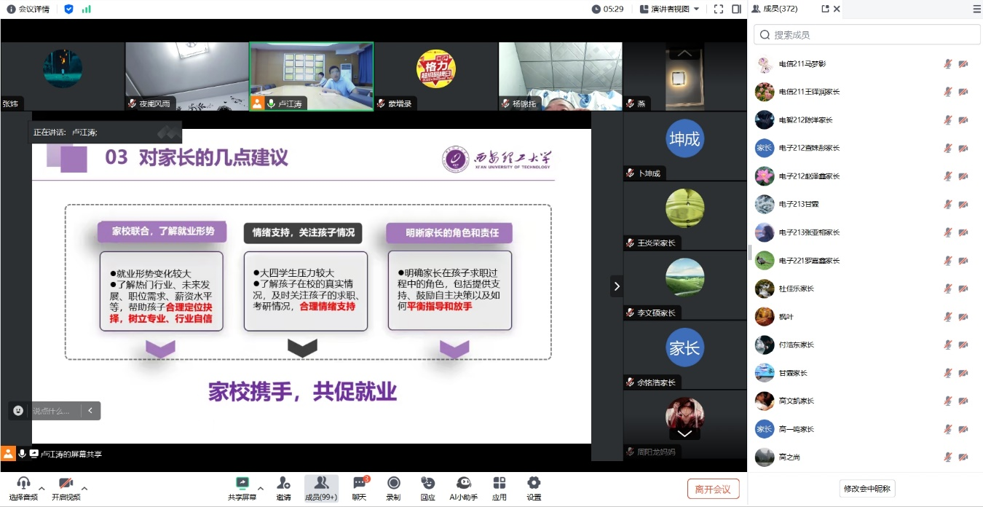
Task: Select 电子213张亚榕家长 member row
Action: pos(864,232)
